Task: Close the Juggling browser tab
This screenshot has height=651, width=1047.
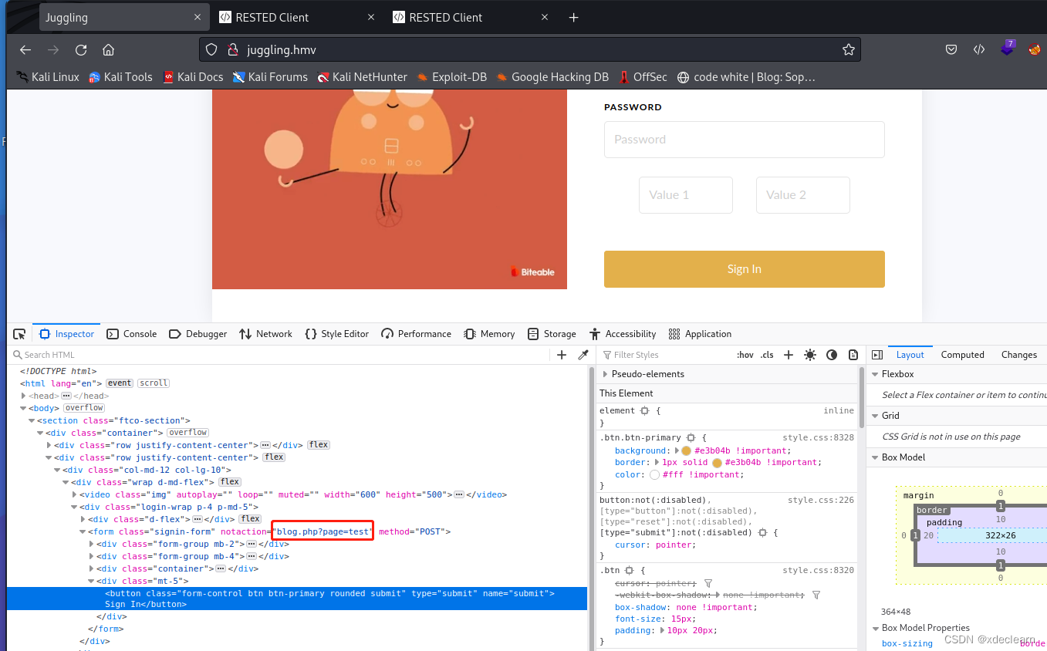Action: tap(198, 18)
